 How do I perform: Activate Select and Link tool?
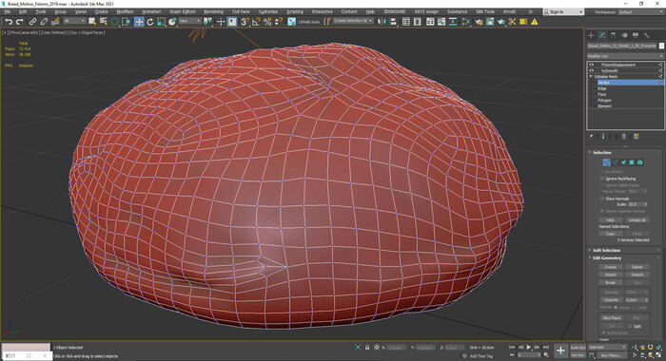(32, 21)
